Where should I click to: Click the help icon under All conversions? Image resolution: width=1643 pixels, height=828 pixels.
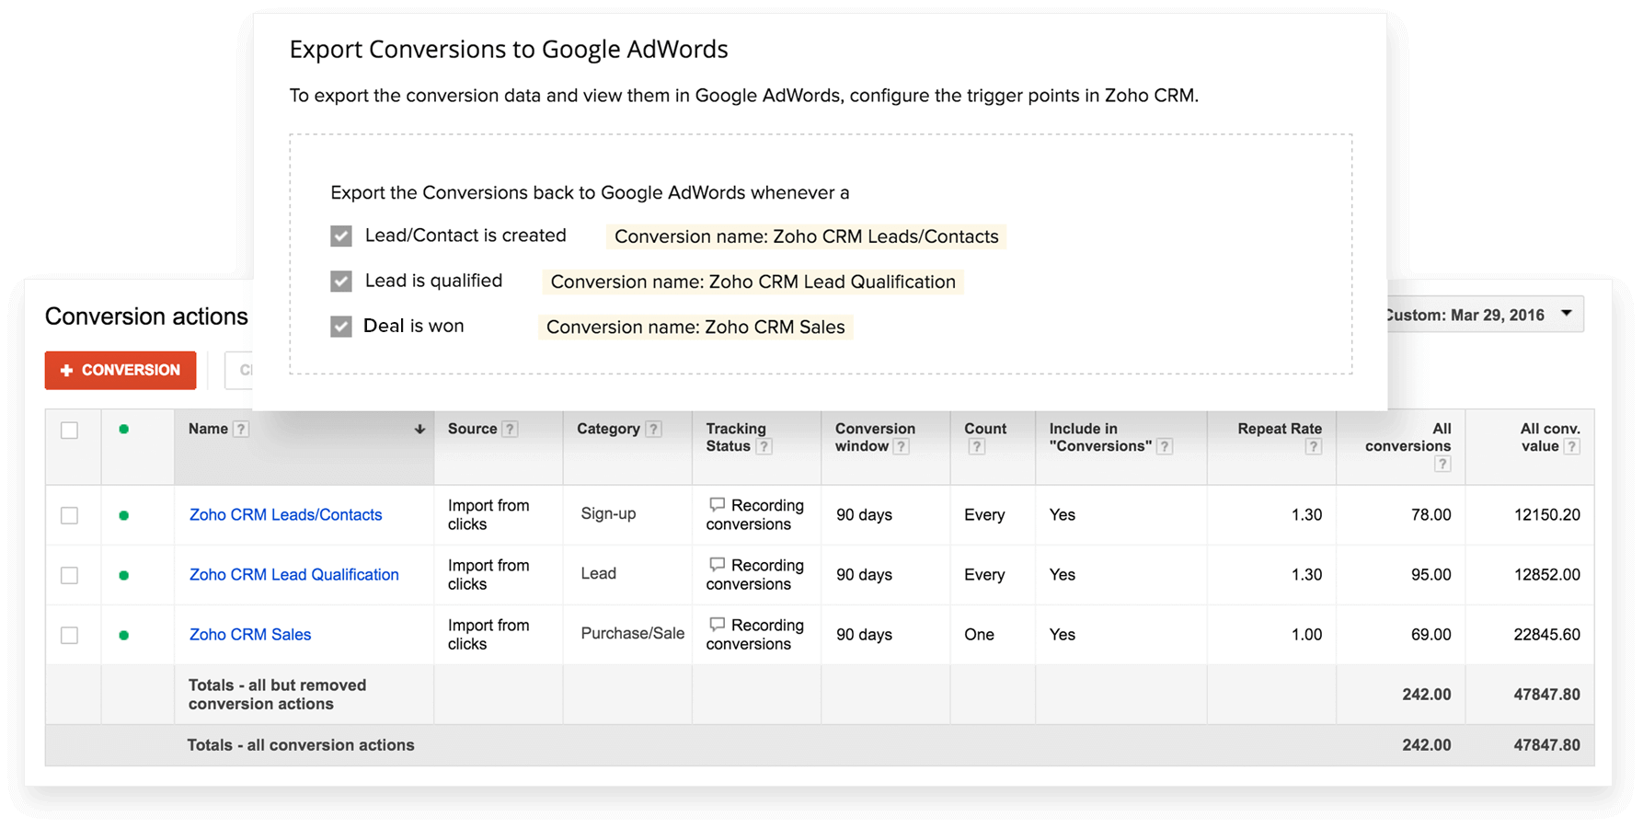(x=1442, y=464)
